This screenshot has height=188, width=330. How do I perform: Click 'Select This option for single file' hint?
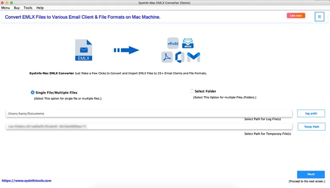68,98
